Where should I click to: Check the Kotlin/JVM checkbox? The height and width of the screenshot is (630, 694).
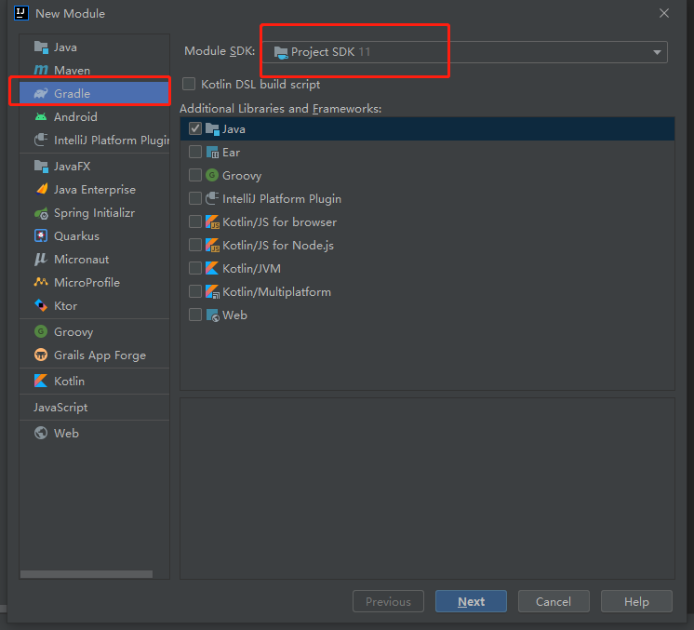[x=195, y=268]
